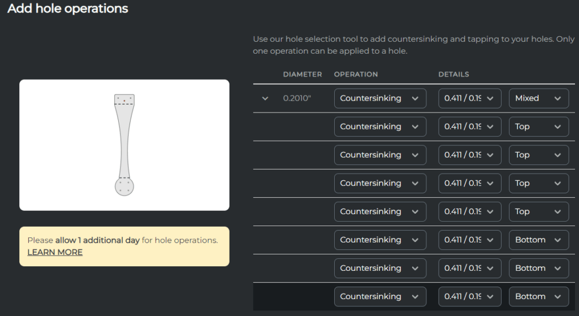The width and height of the screenshot is (579, 316).
Task: Open the Mixed side dropdown
Action: click(x=538, y=98)
